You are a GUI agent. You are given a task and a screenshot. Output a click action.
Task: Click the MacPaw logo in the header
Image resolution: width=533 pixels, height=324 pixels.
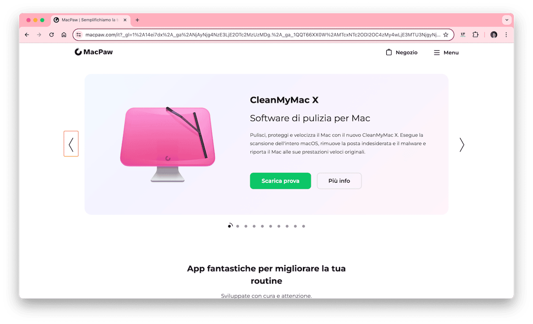coord(94,52)
